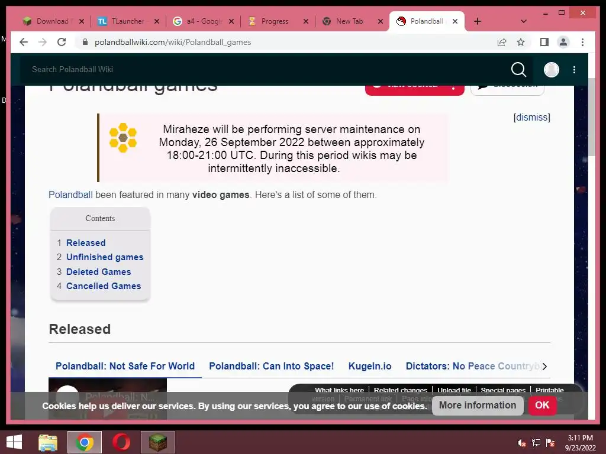Open wiki header three-dot menu
Viewport: 606px width, 454px height.
(574, 70)
